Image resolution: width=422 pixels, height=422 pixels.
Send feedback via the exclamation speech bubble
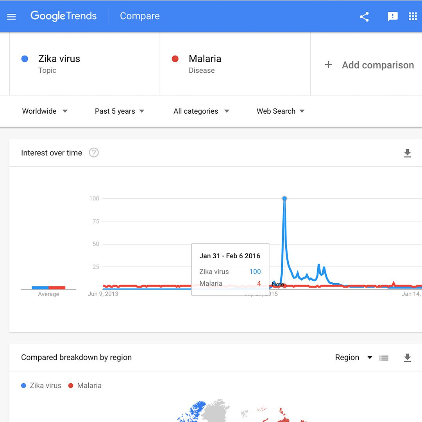point(392,17)
